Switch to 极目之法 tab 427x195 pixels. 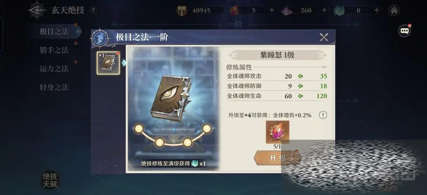54,31
